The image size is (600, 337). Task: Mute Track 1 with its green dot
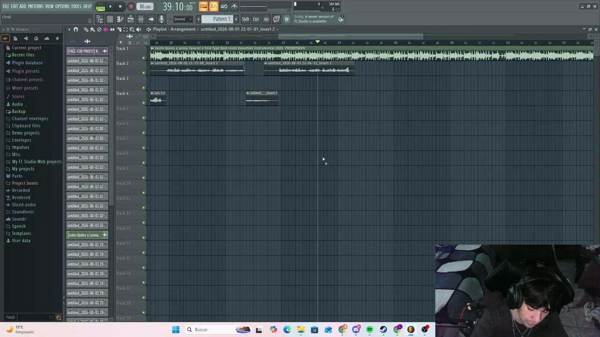click(143, 58)
